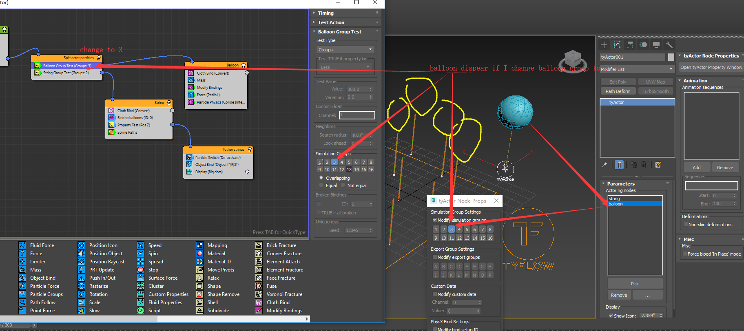Enable Modify export groups checkbox

[x=435, y=257]
